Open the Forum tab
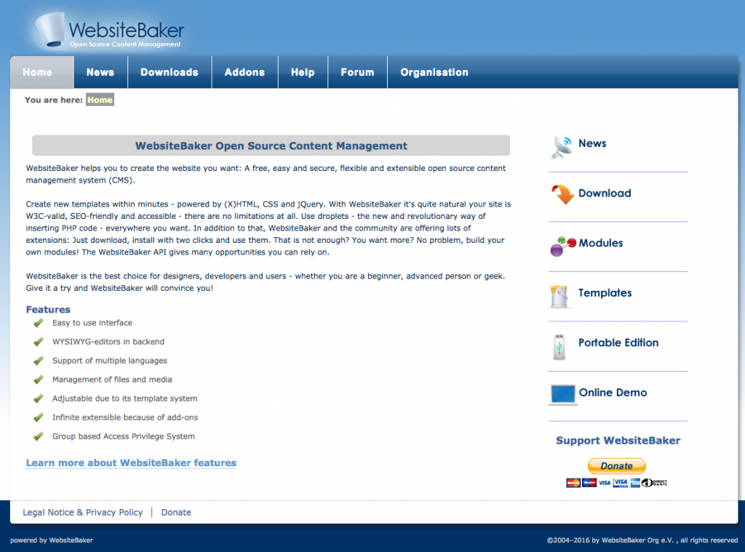745x552 pixels. [x=357, y=72]
